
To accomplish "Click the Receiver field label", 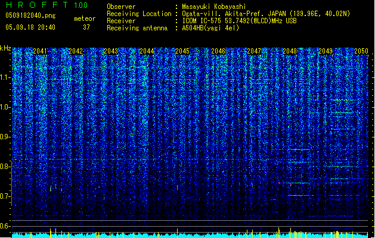I will click(121, 21).
